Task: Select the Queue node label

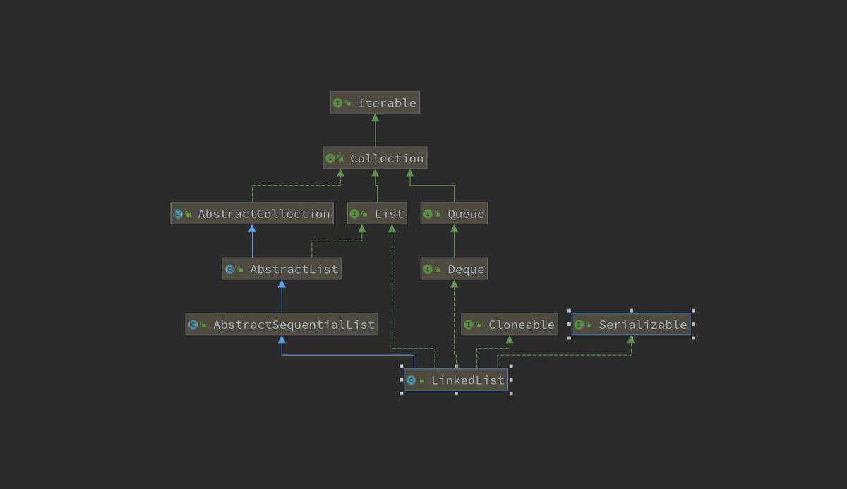Action: pyautogui.click(x=466, y=214)
